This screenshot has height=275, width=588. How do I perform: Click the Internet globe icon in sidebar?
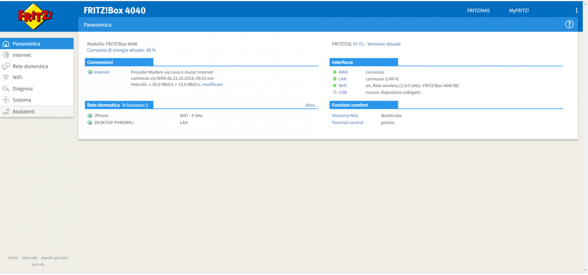[x=6, y=55]
